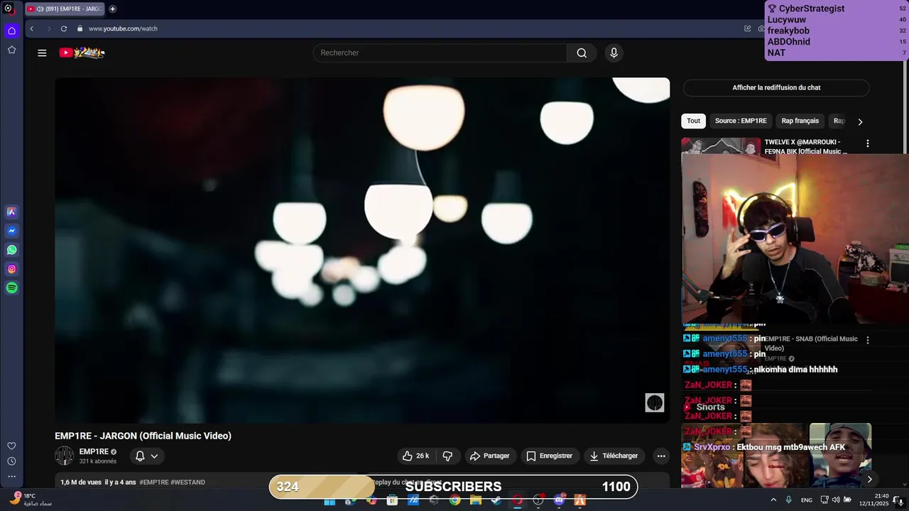Image resolution: width=909 pixels, height=511 pixels.
Task: Open options for TWELVE X MARROUKI video
Action: [867, 143]
